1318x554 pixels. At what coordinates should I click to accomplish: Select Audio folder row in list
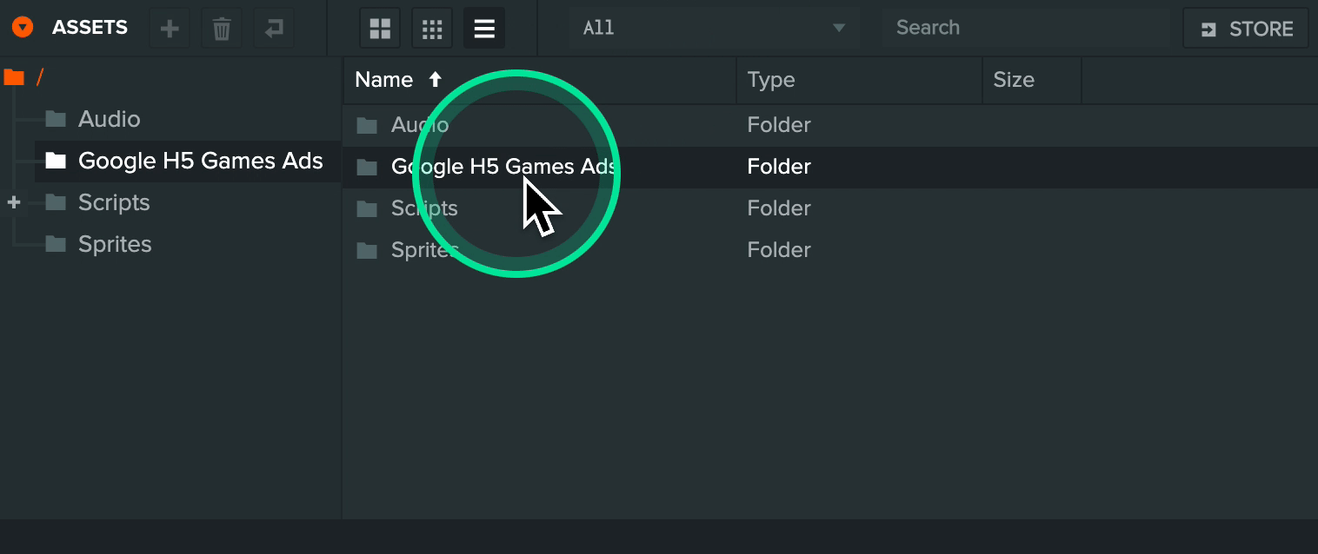point(830,125)
